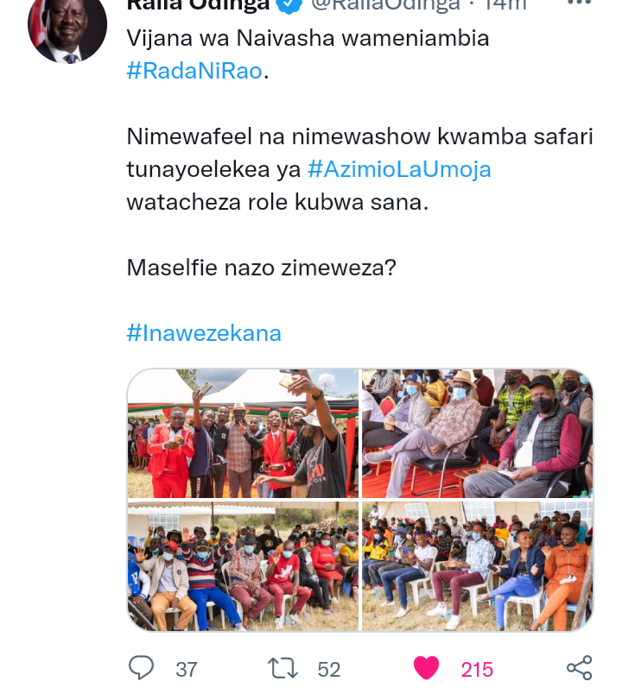
Task: Open Raila Odinga's profile picture
Action: 67,26
